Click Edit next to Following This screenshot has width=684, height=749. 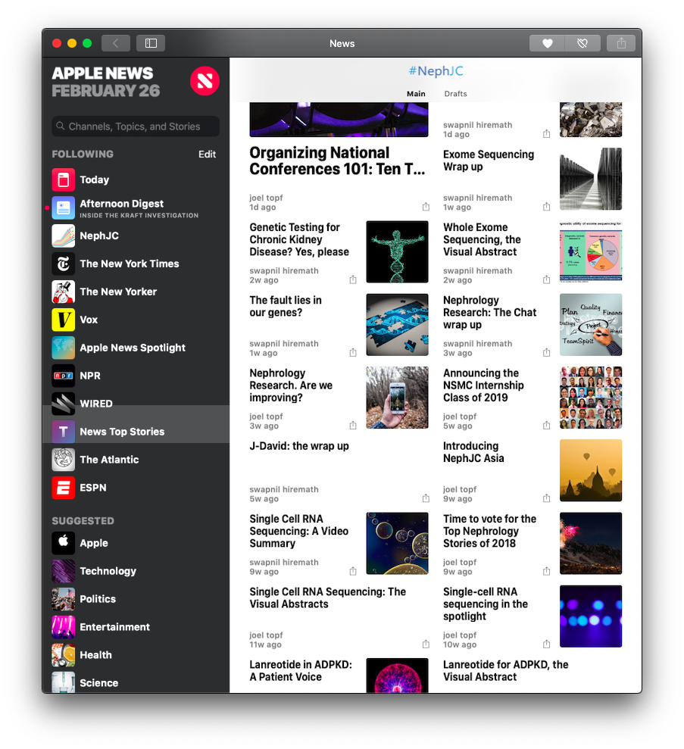207,154
